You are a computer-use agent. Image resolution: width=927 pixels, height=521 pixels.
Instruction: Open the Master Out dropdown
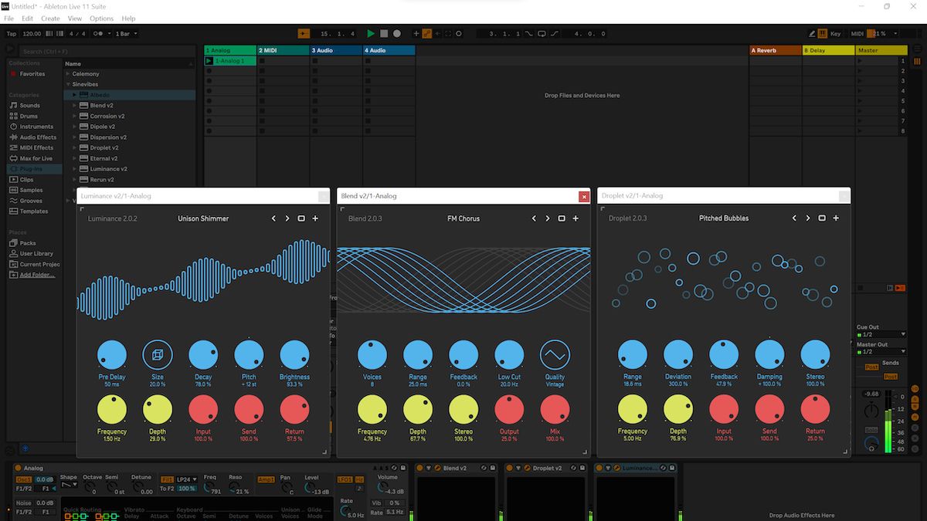pos(881,352)
